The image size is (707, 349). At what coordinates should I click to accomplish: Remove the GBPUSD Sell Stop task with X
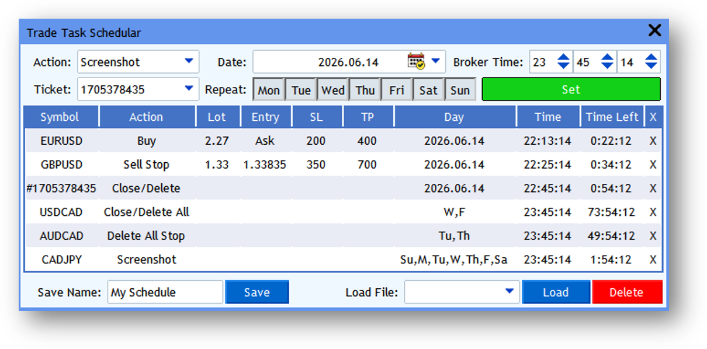click(653, 165)
